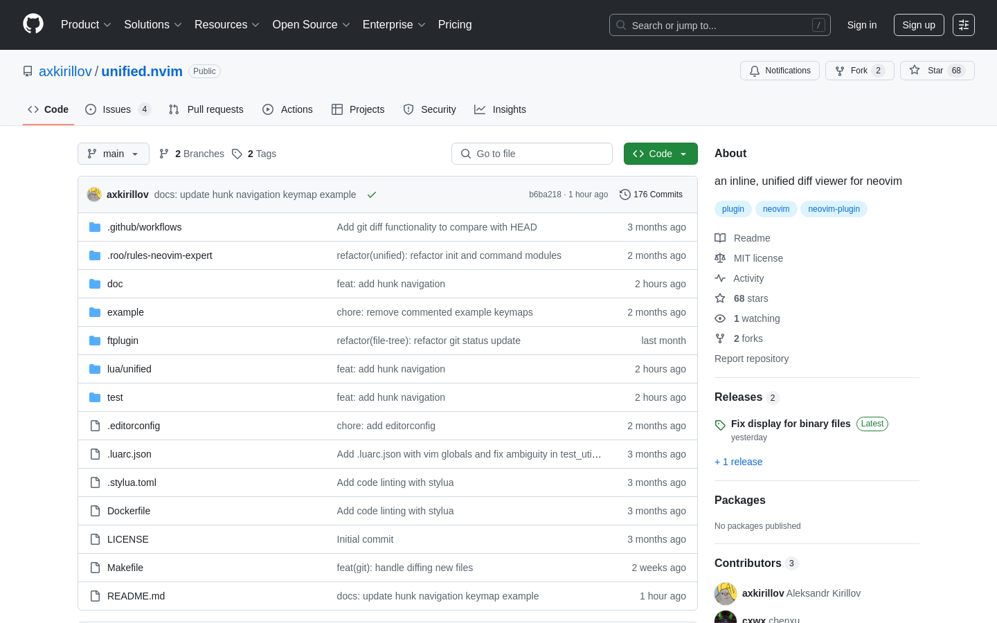Viewport: 997px width, 623px height.
Task: Click the ftplugin folder icon
Action: (x=95, y=341)
